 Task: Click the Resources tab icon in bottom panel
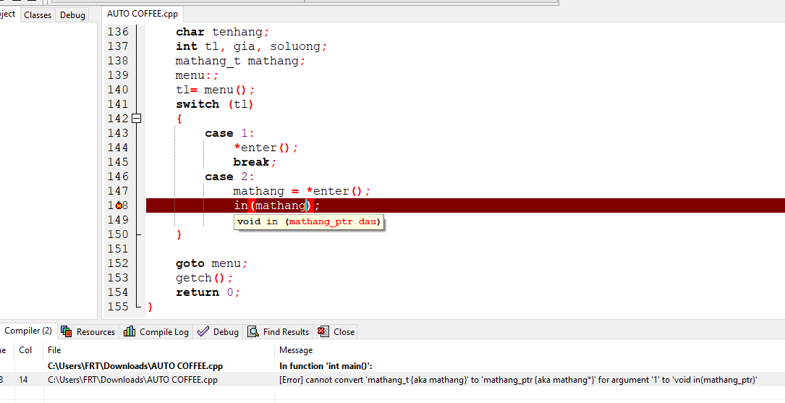tap(67, 331)
